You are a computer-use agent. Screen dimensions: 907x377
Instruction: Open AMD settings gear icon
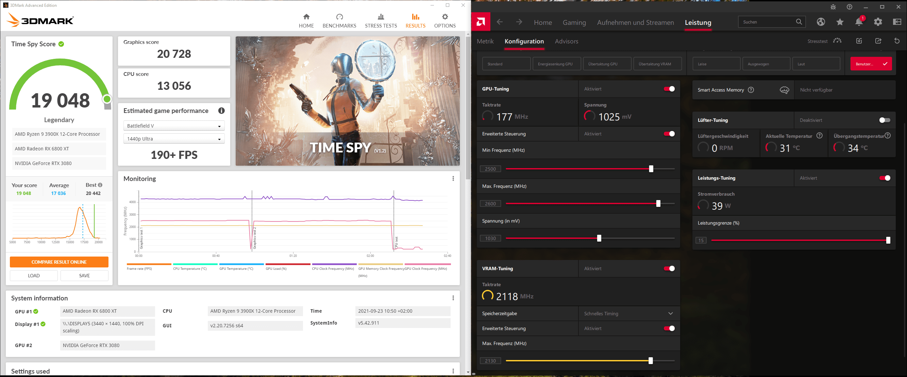tap(878, 22)
